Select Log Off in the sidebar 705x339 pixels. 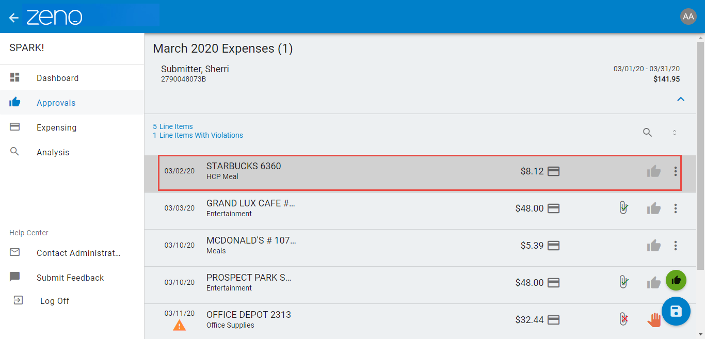tap(54, 300)
